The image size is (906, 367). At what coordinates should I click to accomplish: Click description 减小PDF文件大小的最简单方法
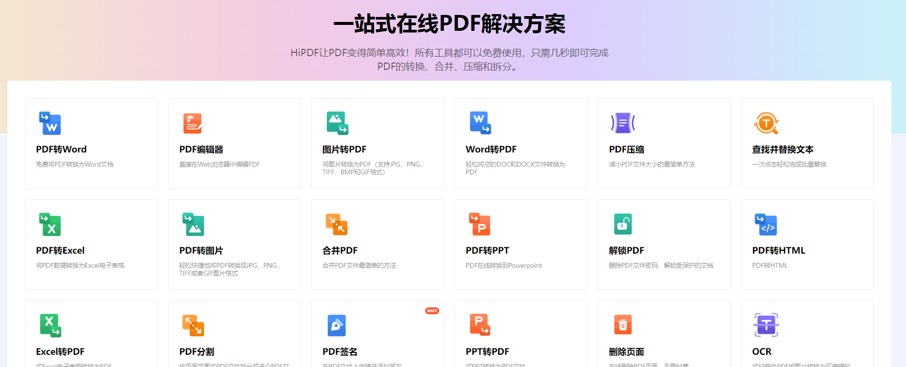point(652,164)
